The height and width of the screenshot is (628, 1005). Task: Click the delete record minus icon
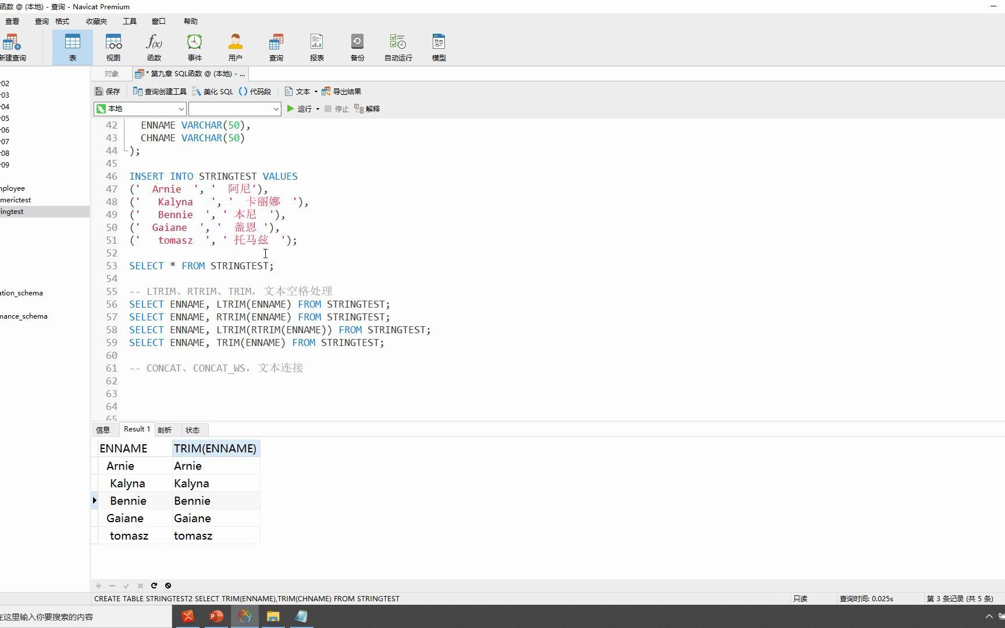click(112, 586)
